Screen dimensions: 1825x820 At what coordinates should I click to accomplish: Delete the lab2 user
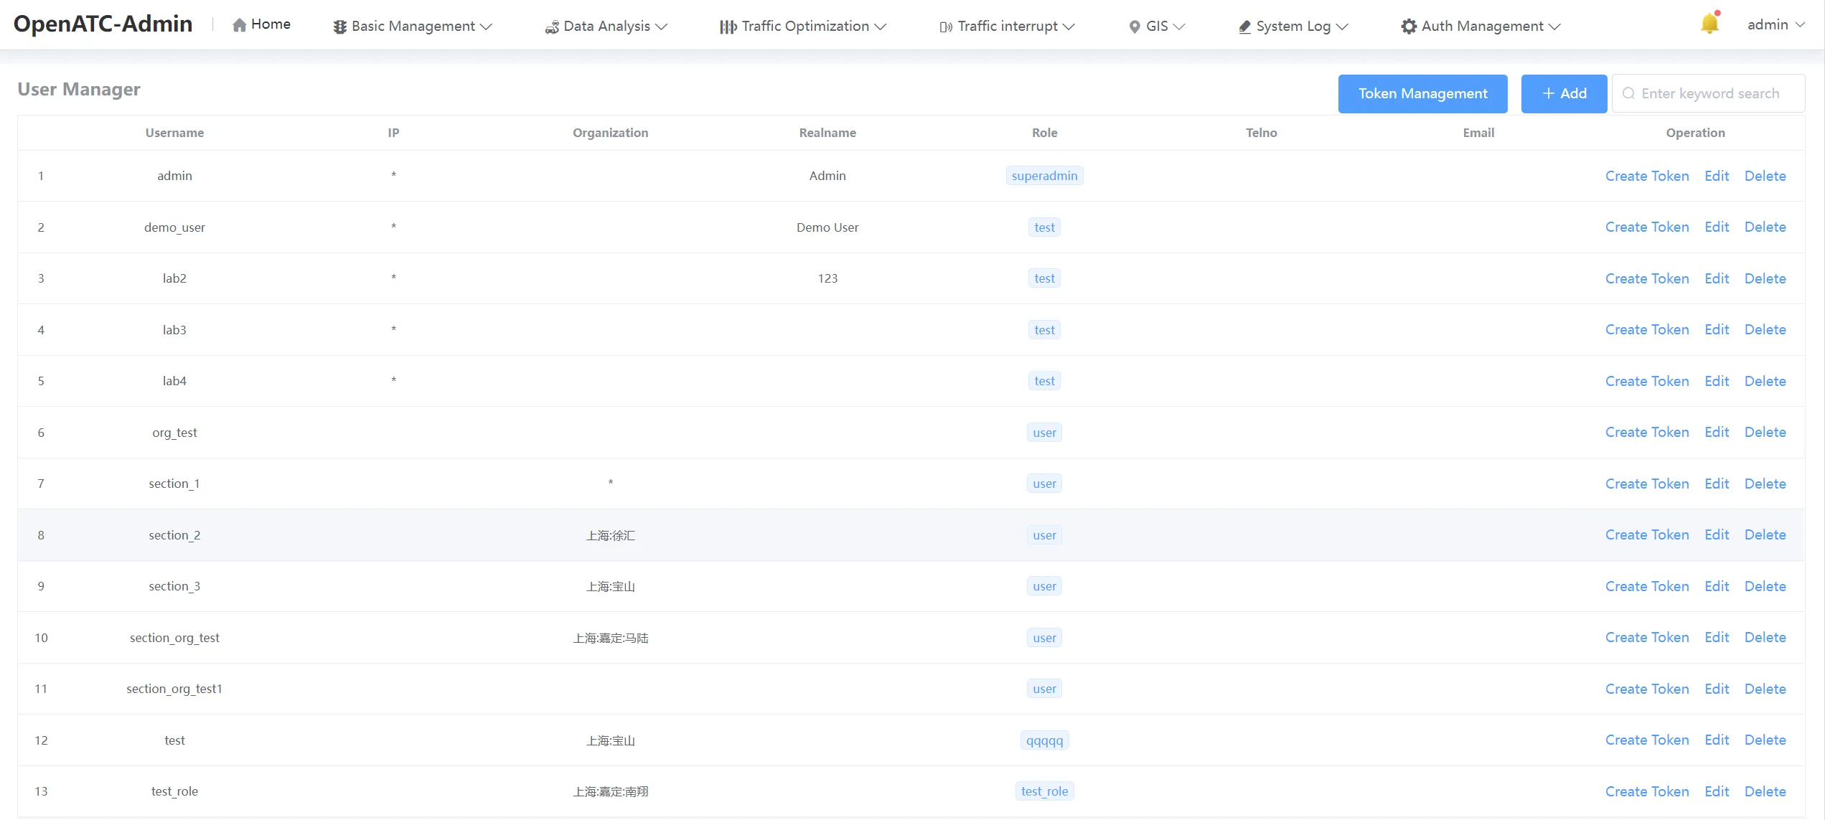coord(1765,279)
